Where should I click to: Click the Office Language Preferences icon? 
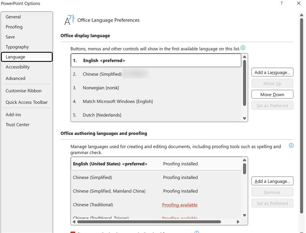[70, 20]
